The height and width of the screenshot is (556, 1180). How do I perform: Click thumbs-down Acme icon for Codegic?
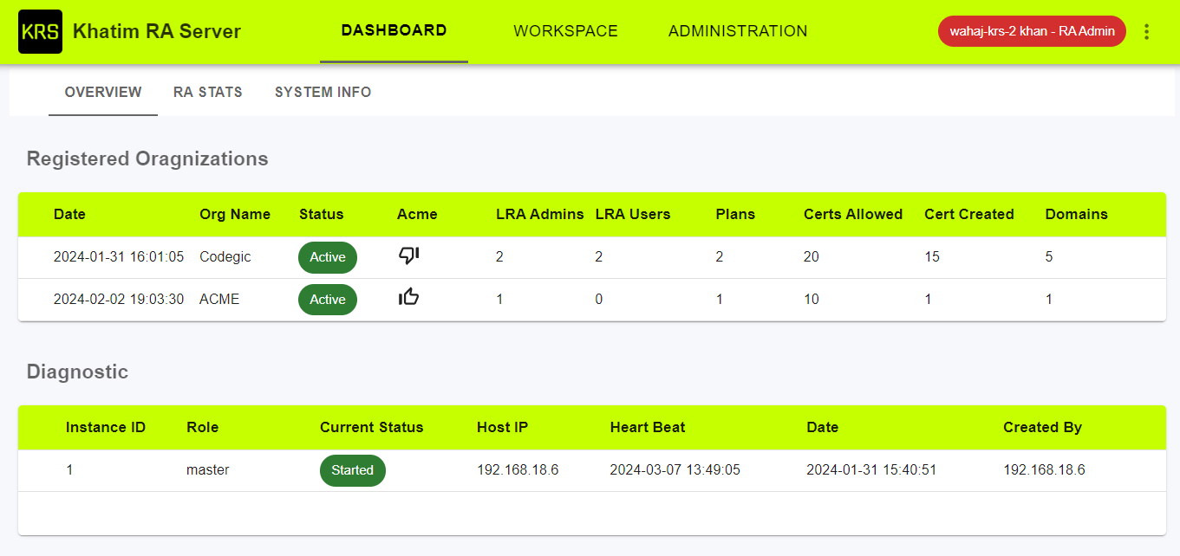tap(409, 256)
